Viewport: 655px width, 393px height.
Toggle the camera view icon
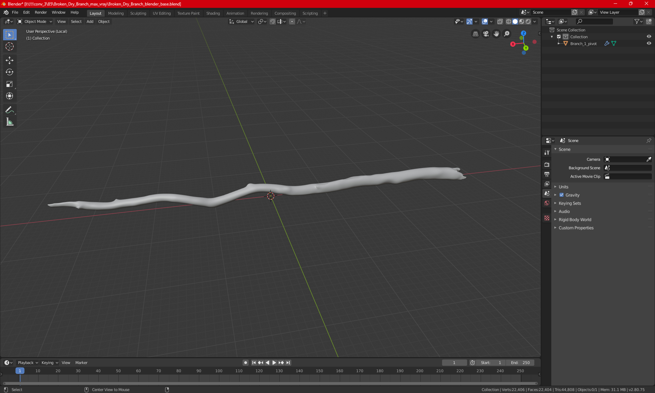[486, 34]
